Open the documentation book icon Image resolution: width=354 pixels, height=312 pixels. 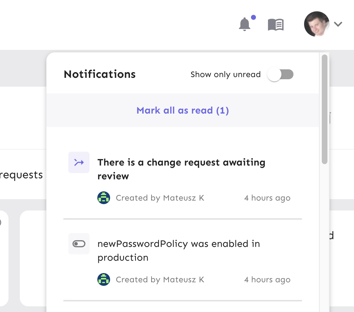pyautogui.click(x=276, y=25)
